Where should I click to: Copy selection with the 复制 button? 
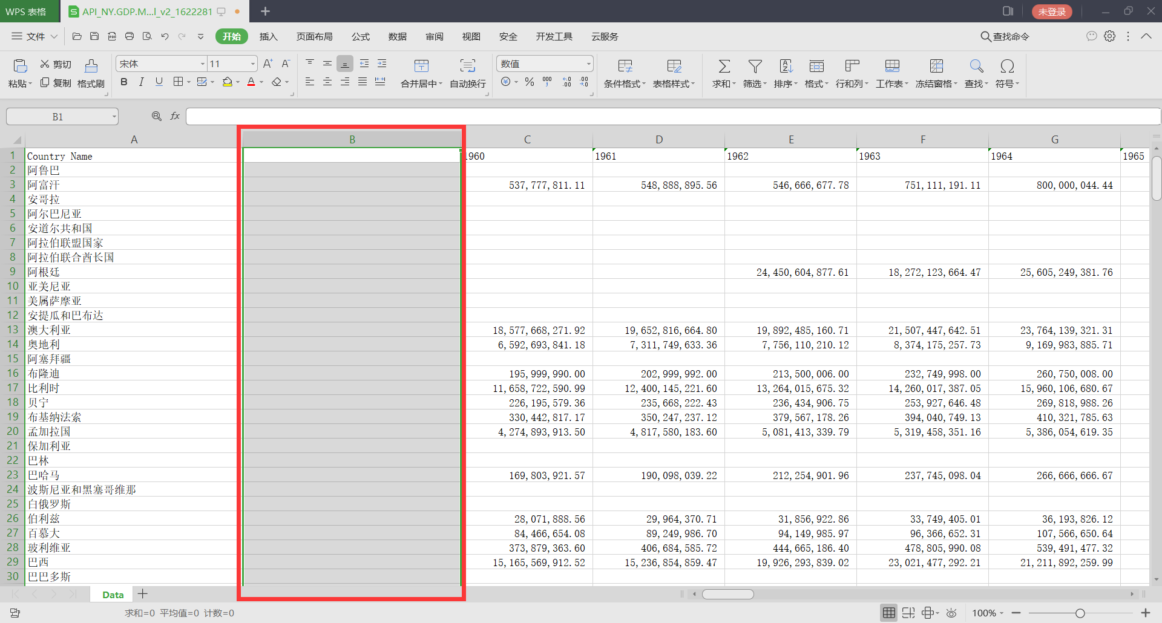(56, 83)
